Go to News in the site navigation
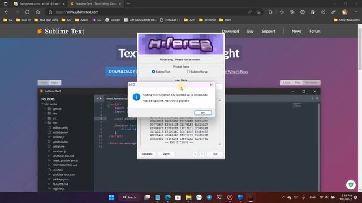Screen dimensions: 362x203 tap(296, 32)
